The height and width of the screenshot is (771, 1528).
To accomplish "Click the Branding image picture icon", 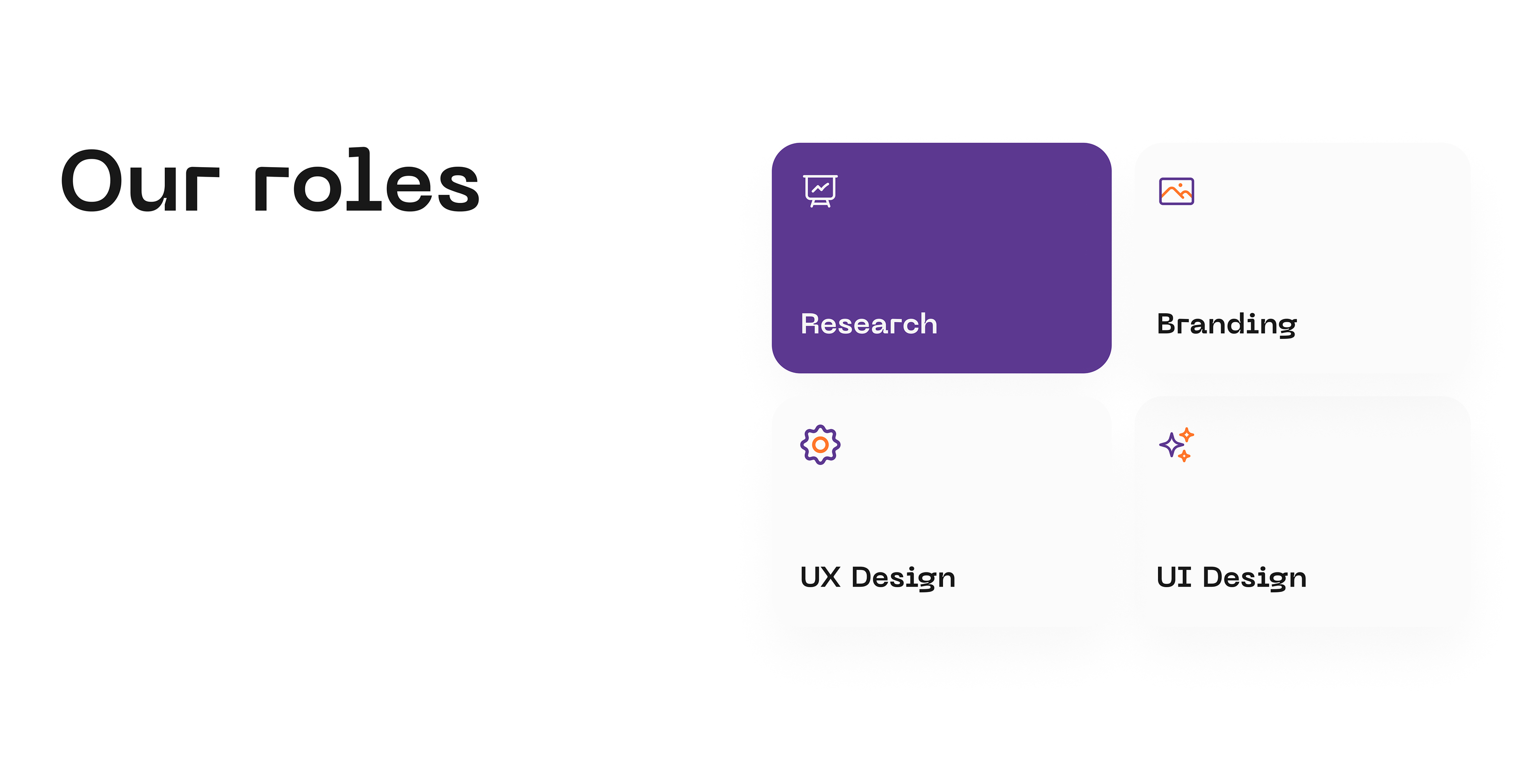I will tap(1176, 191).
